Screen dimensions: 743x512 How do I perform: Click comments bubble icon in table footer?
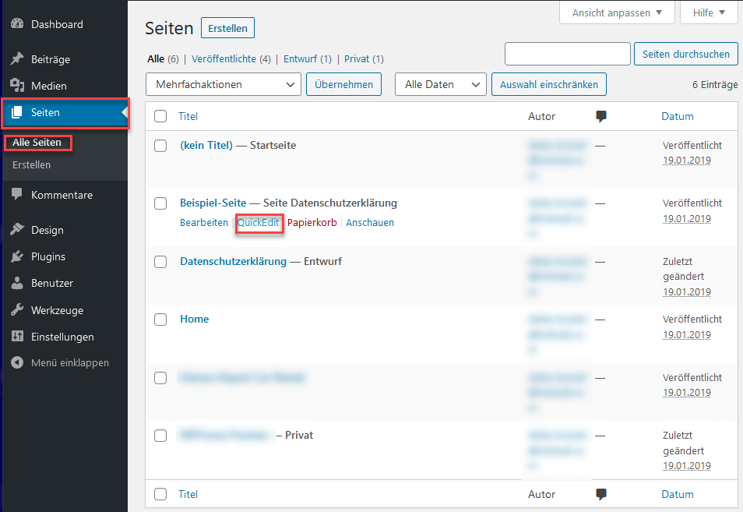point(600,494)
